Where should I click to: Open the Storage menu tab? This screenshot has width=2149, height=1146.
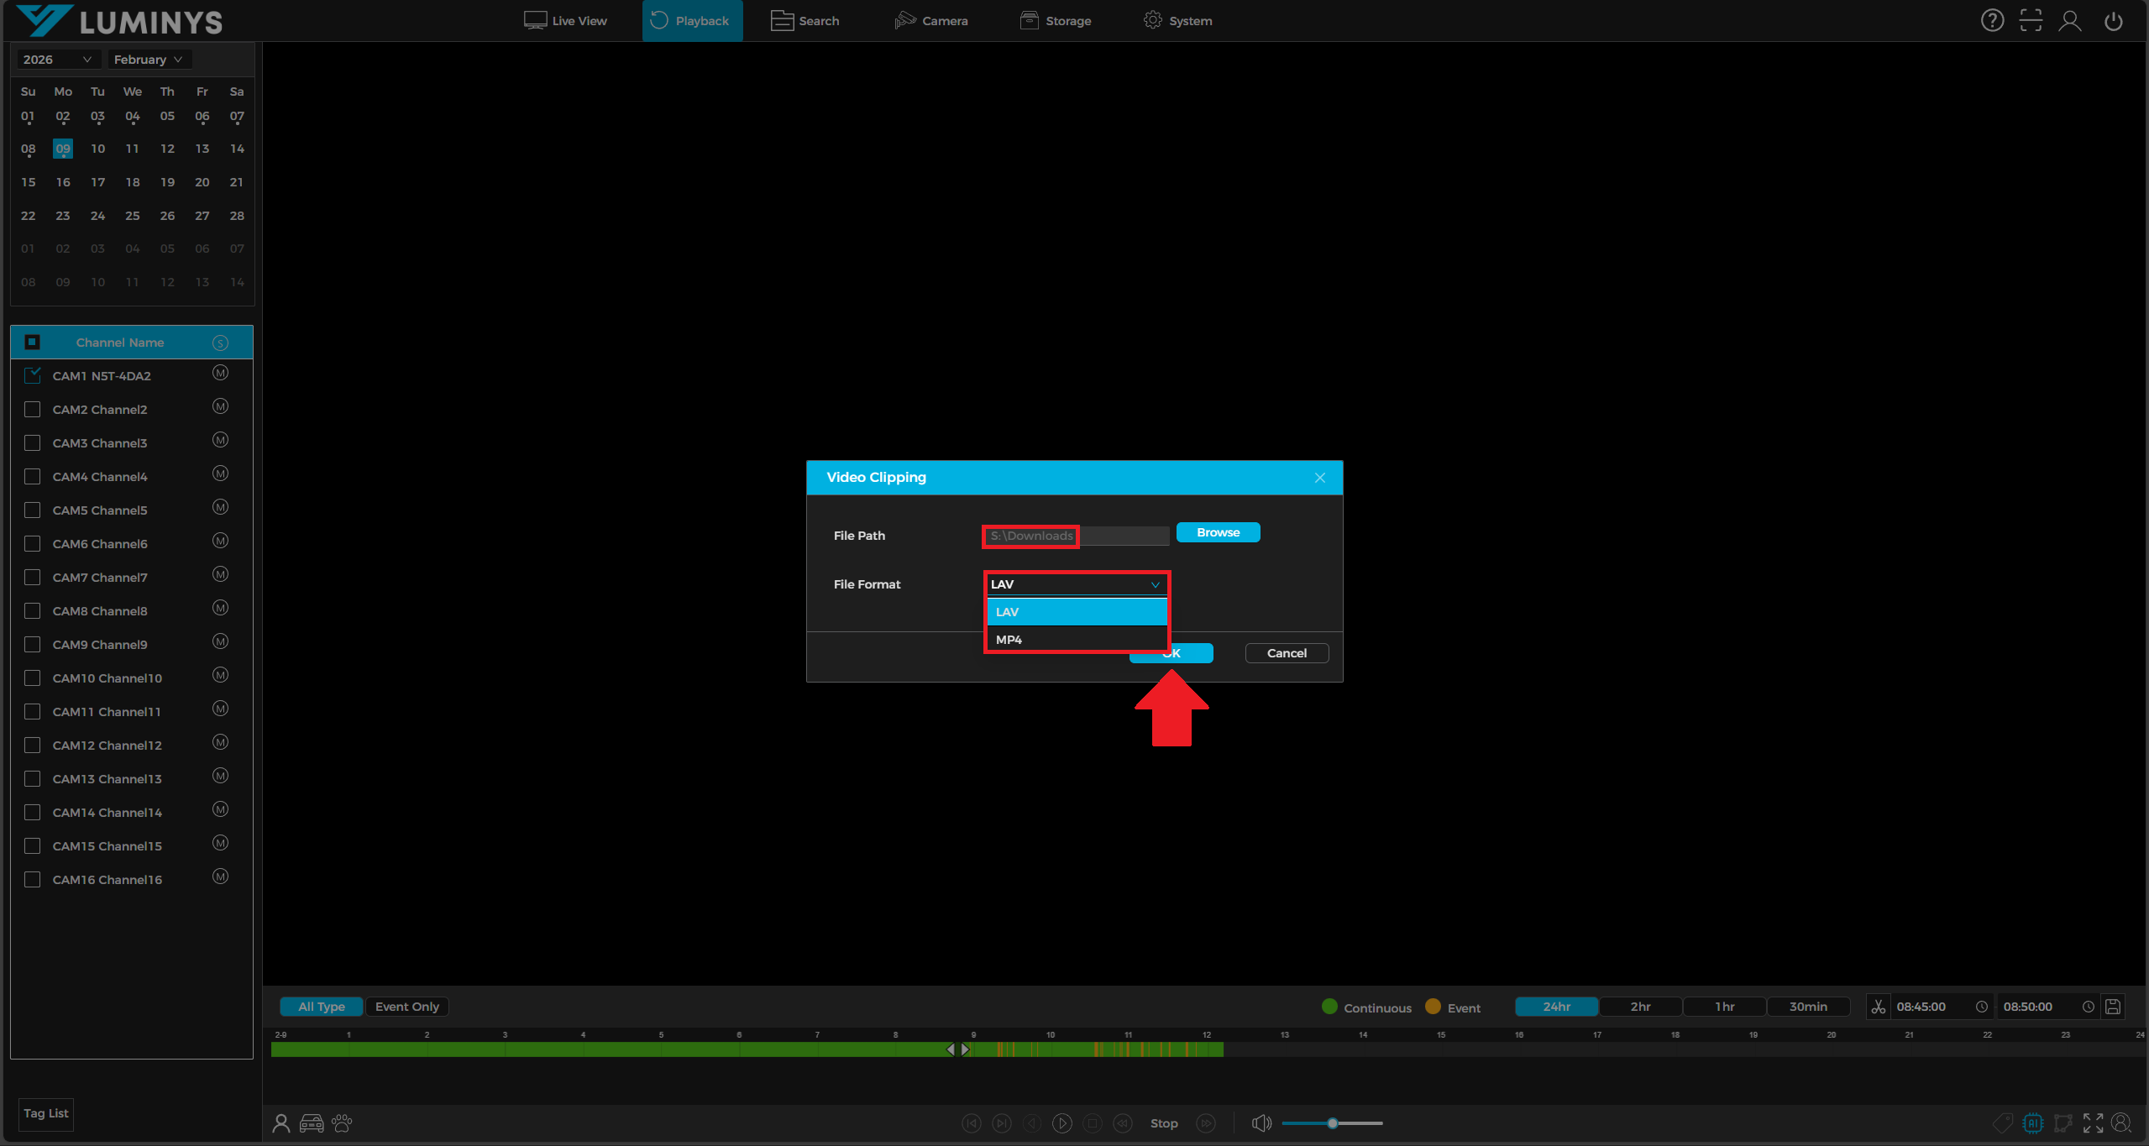1056,21
